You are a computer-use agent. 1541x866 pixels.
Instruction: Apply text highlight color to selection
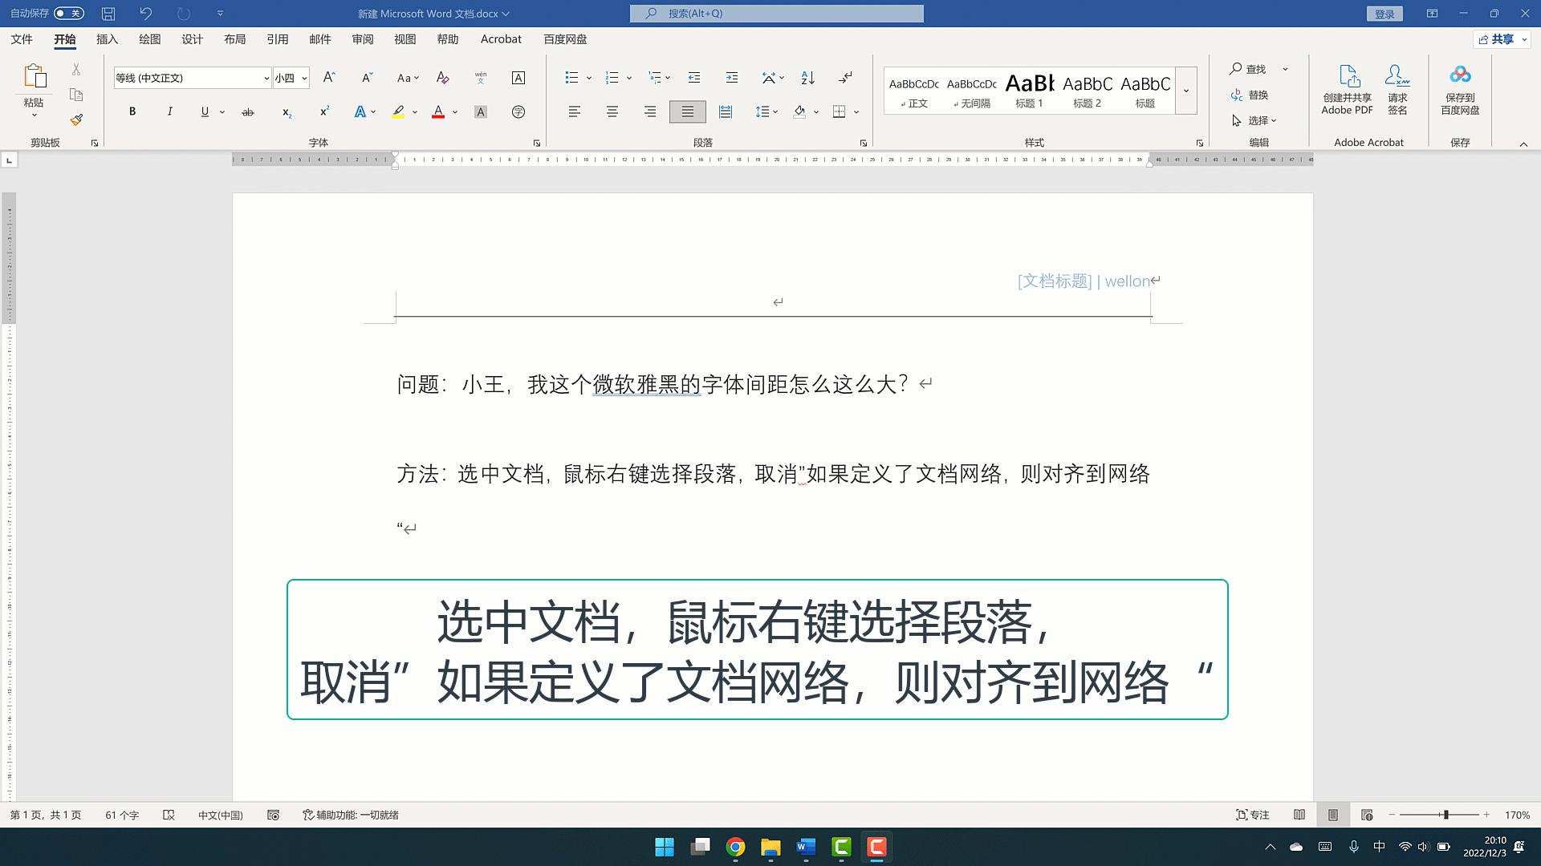[399, 111]
